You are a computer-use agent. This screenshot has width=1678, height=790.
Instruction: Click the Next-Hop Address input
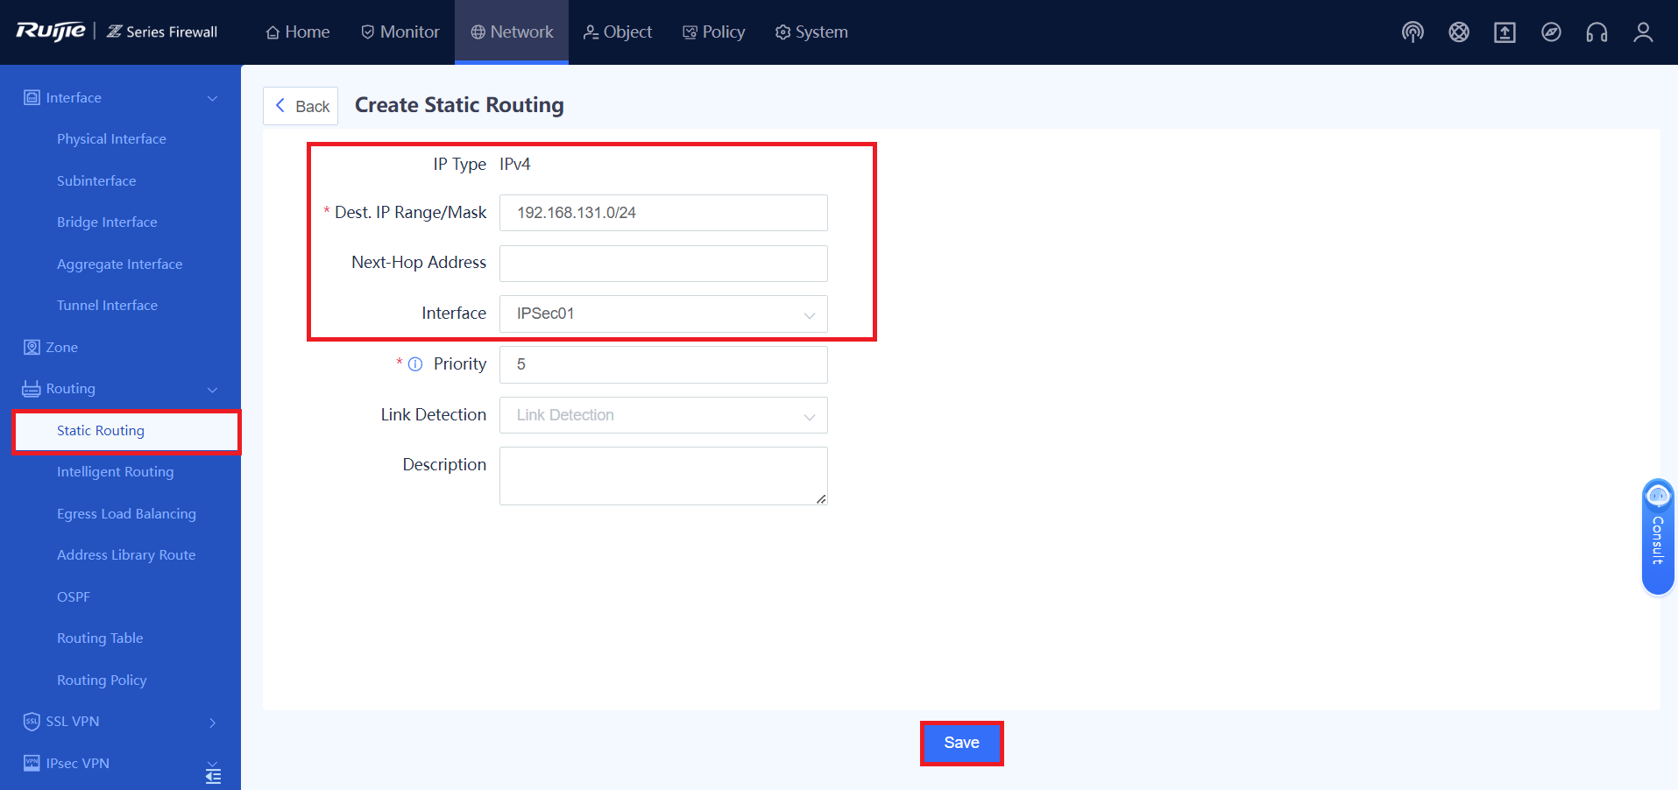[663, 264]
